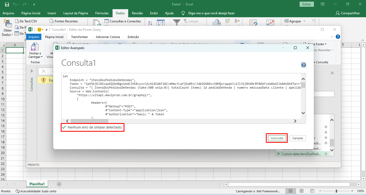
Task: Click the Save icon in Excel's title bar
Action: pos(7,4)
